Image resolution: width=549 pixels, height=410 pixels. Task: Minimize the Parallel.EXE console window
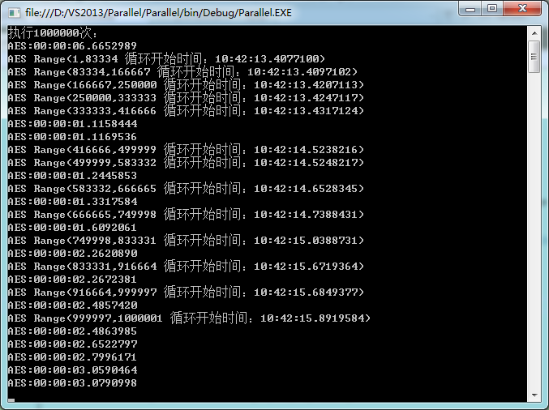tap(470, 8)
